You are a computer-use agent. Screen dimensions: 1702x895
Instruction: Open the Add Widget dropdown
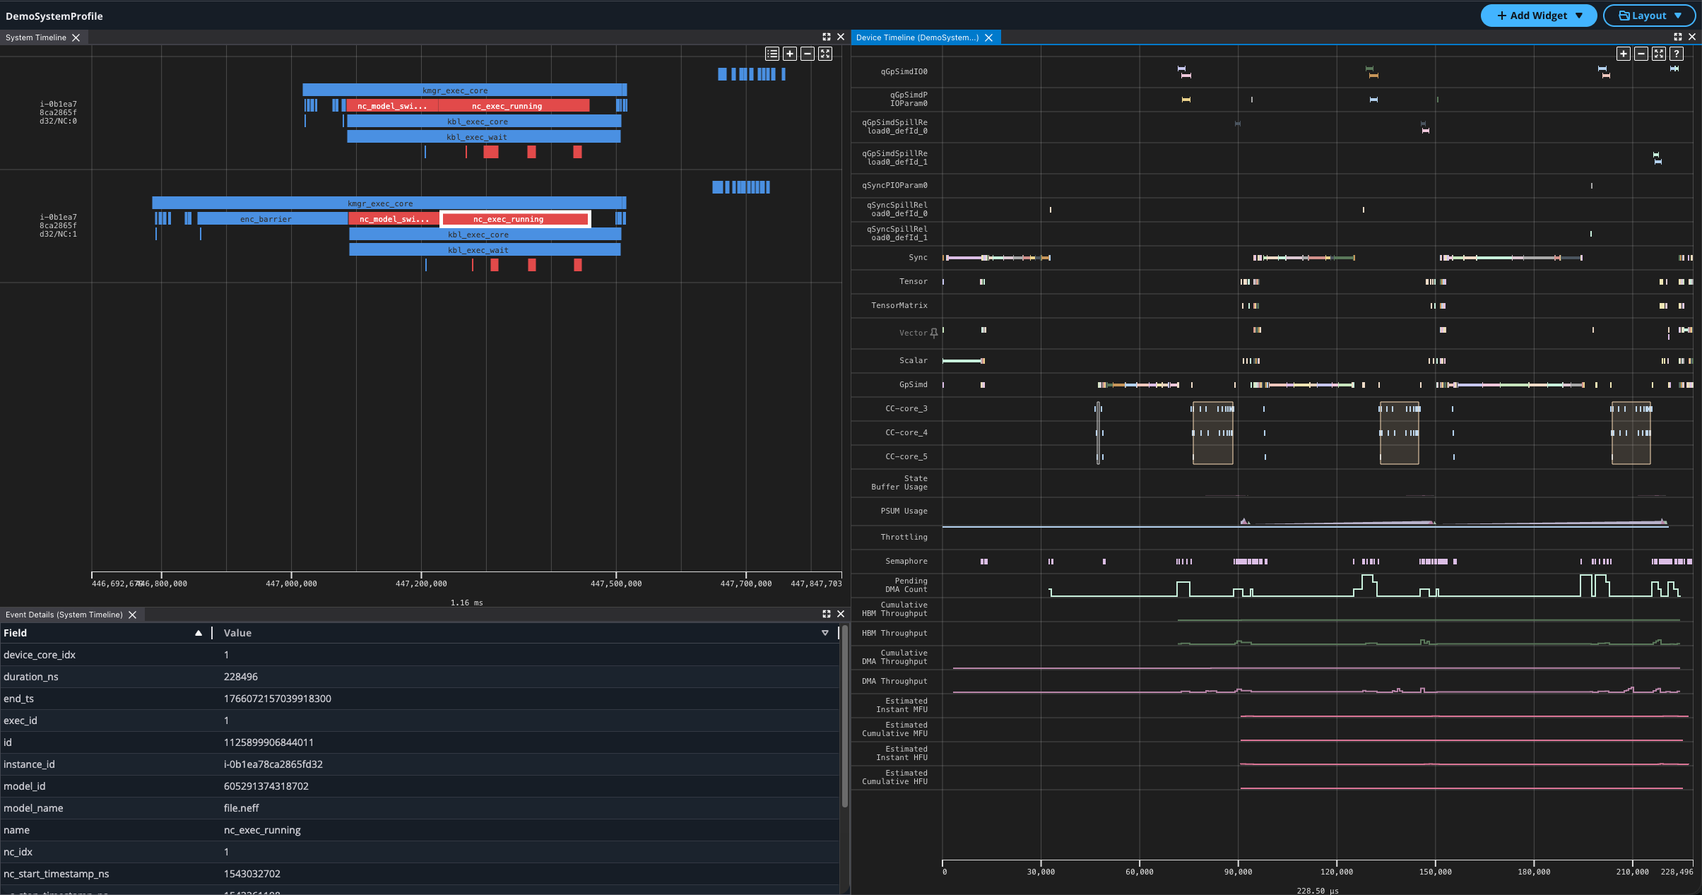(x=1539, y=16)
